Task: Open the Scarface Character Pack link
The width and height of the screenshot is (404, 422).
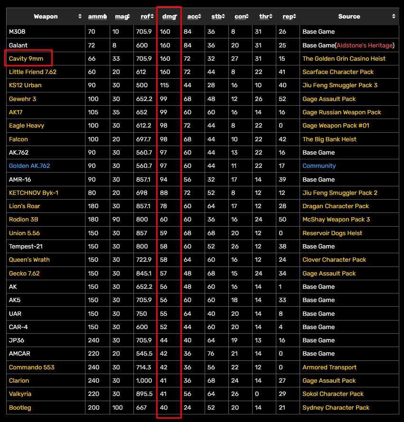Action: click(338, 72)
